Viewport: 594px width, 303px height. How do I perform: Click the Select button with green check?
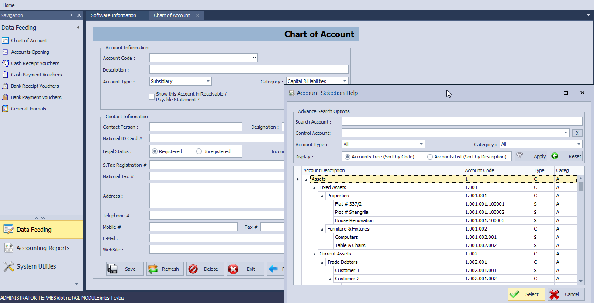click(x=526, y=294)
